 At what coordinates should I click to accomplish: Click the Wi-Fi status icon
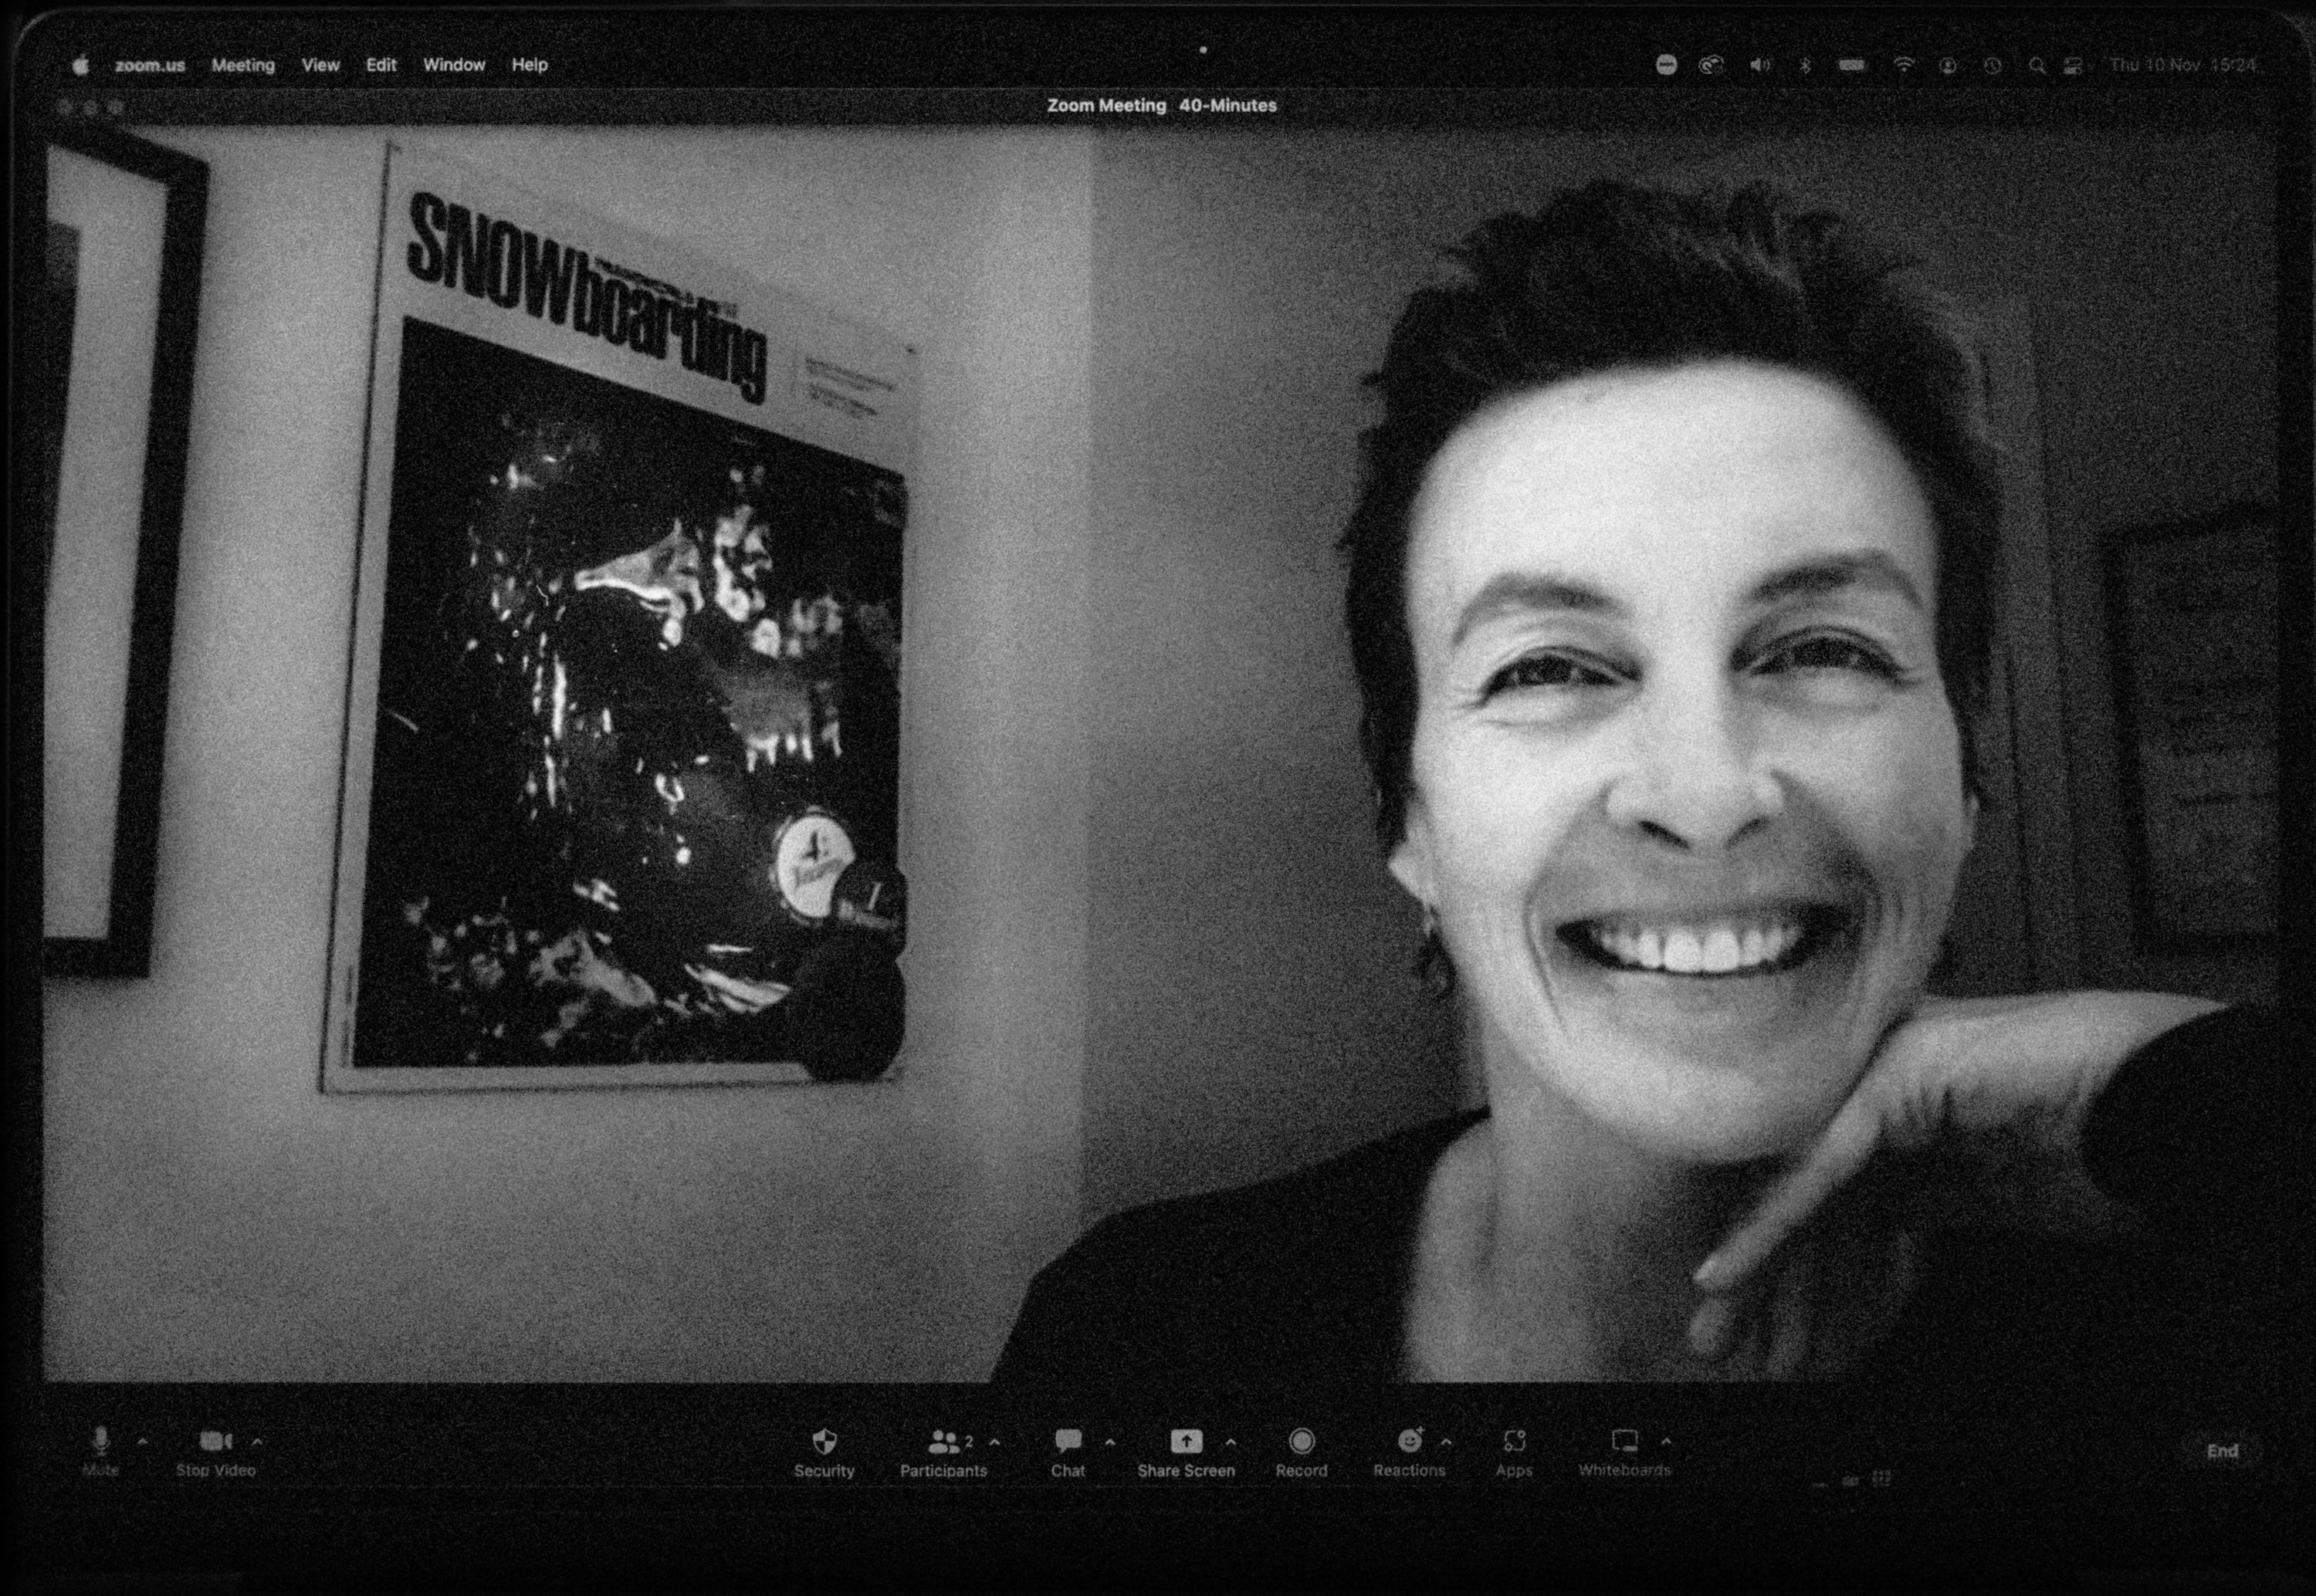(1904, 65)
